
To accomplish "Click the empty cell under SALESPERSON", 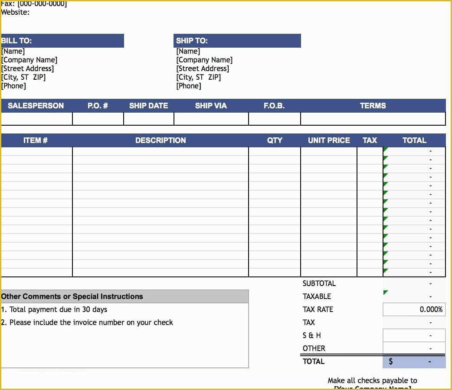I will click(x=36, y=119).
